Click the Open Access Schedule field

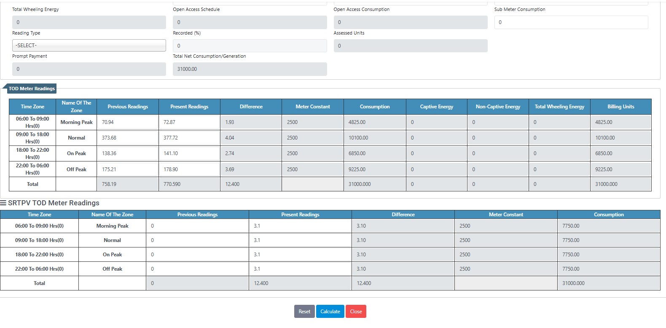pyautogui.click(x=250, y=22)
